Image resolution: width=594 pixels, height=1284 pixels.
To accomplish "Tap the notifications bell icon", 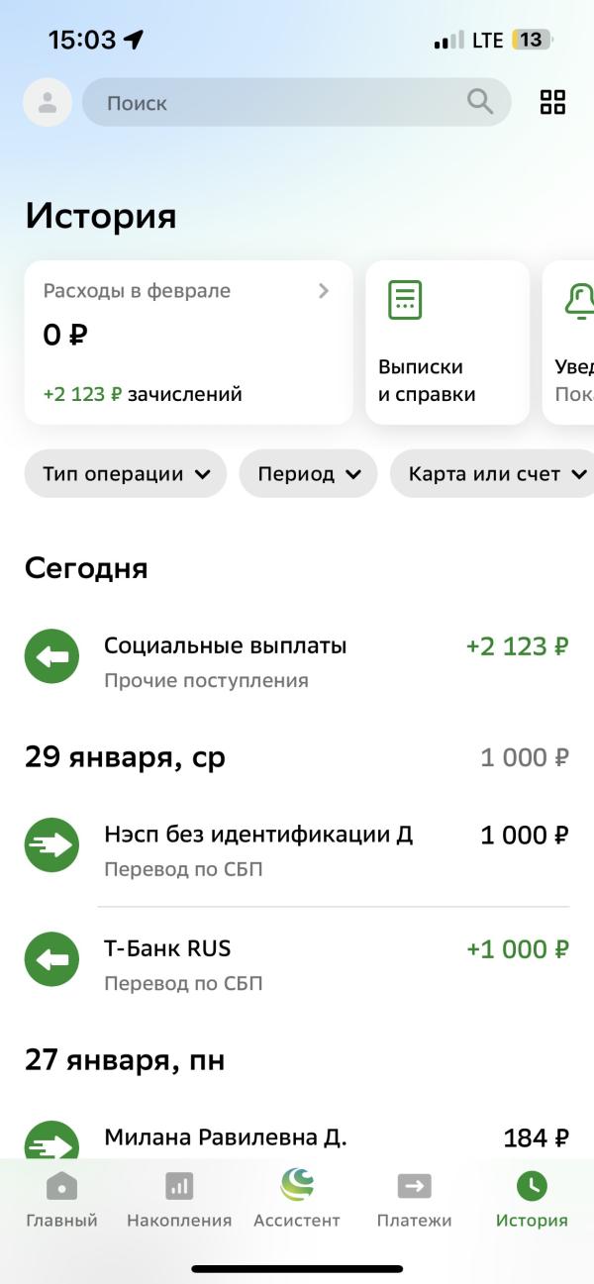I will [x=580, y=300].
